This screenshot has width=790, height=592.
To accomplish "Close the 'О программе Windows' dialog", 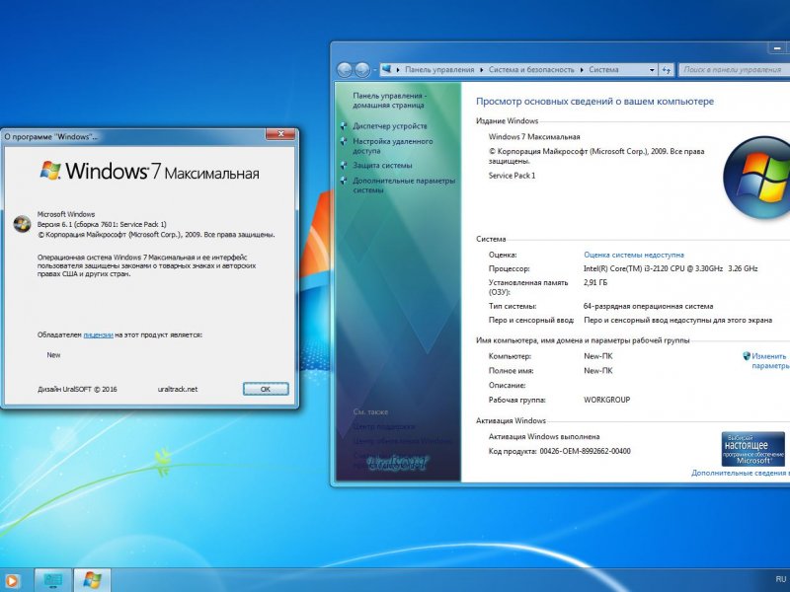I will coord(281,134).
